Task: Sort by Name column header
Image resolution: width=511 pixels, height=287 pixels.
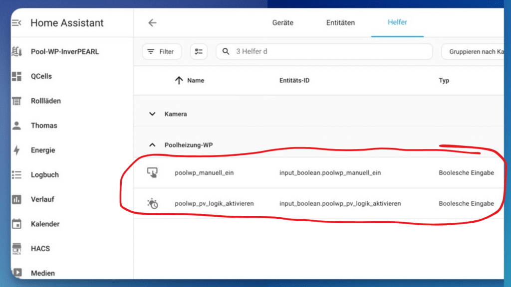Action: click(196, 80)
